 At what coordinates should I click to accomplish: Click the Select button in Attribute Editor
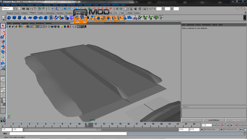[x=192, y=120]
